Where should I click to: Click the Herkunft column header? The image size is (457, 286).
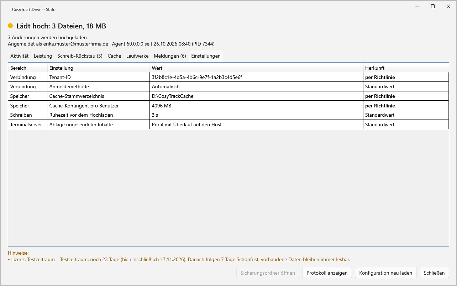[406, 68]
